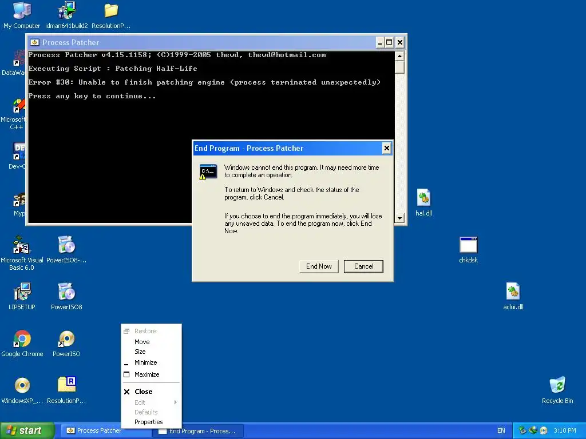Viewport: 586px width, 439px height.
Task: Open WindowsXP_ disc image icon
Action: click(22, 390)
